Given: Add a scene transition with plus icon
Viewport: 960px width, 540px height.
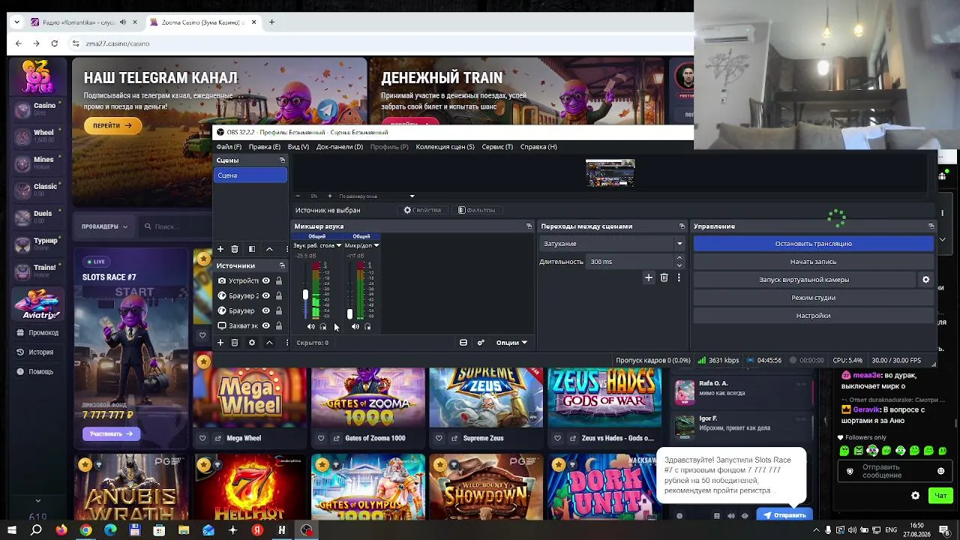Looking at the screenshot, I should tap(649, 278).
